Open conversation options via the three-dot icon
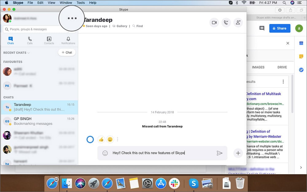Image resolution: width=307 pixels, height=192 pixels. coord(72,18)
